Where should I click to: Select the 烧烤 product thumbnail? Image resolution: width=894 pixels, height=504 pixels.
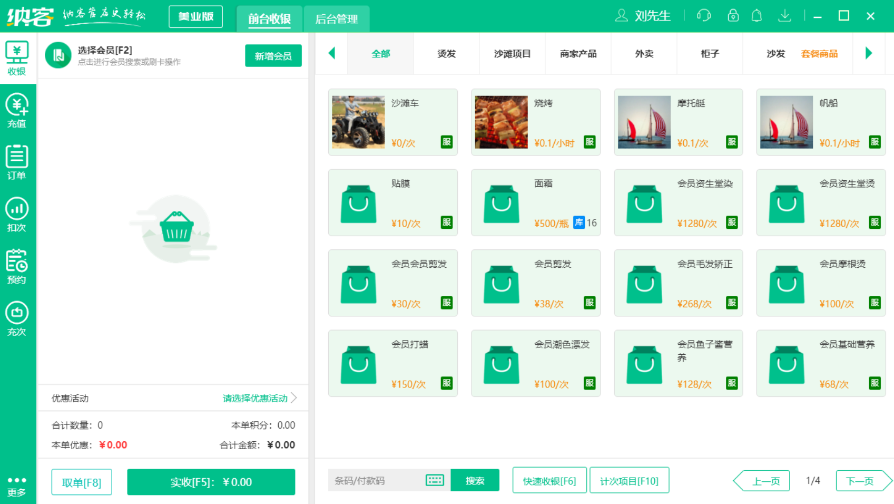(x=500, y=122)
